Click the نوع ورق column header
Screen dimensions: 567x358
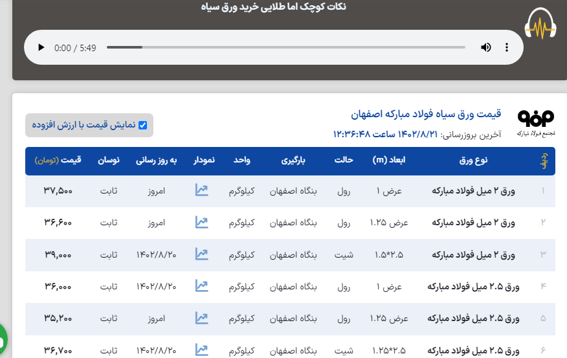click(476, 160)
